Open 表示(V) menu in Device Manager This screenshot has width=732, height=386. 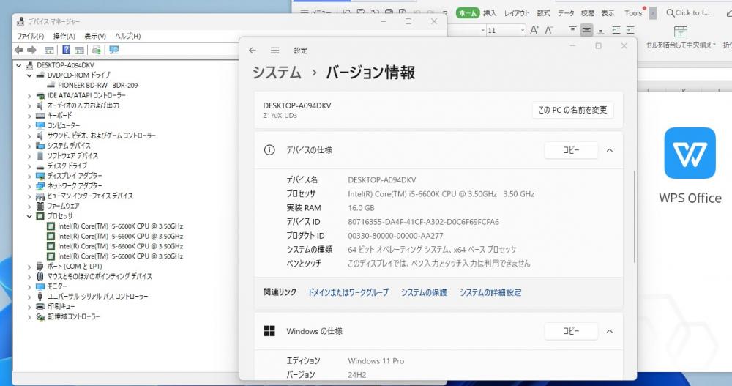(x=94, y=36)
